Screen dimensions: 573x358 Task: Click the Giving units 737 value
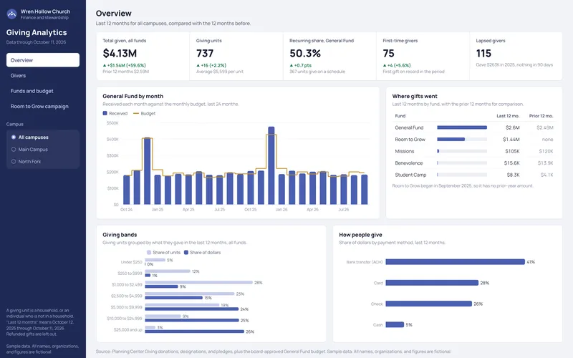(205, 53)
